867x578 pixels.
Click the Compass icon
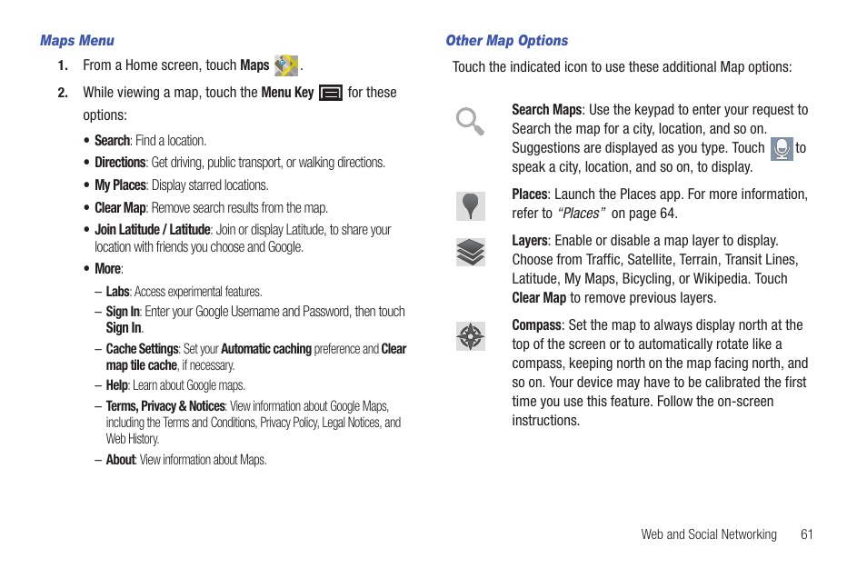(471, 336)
